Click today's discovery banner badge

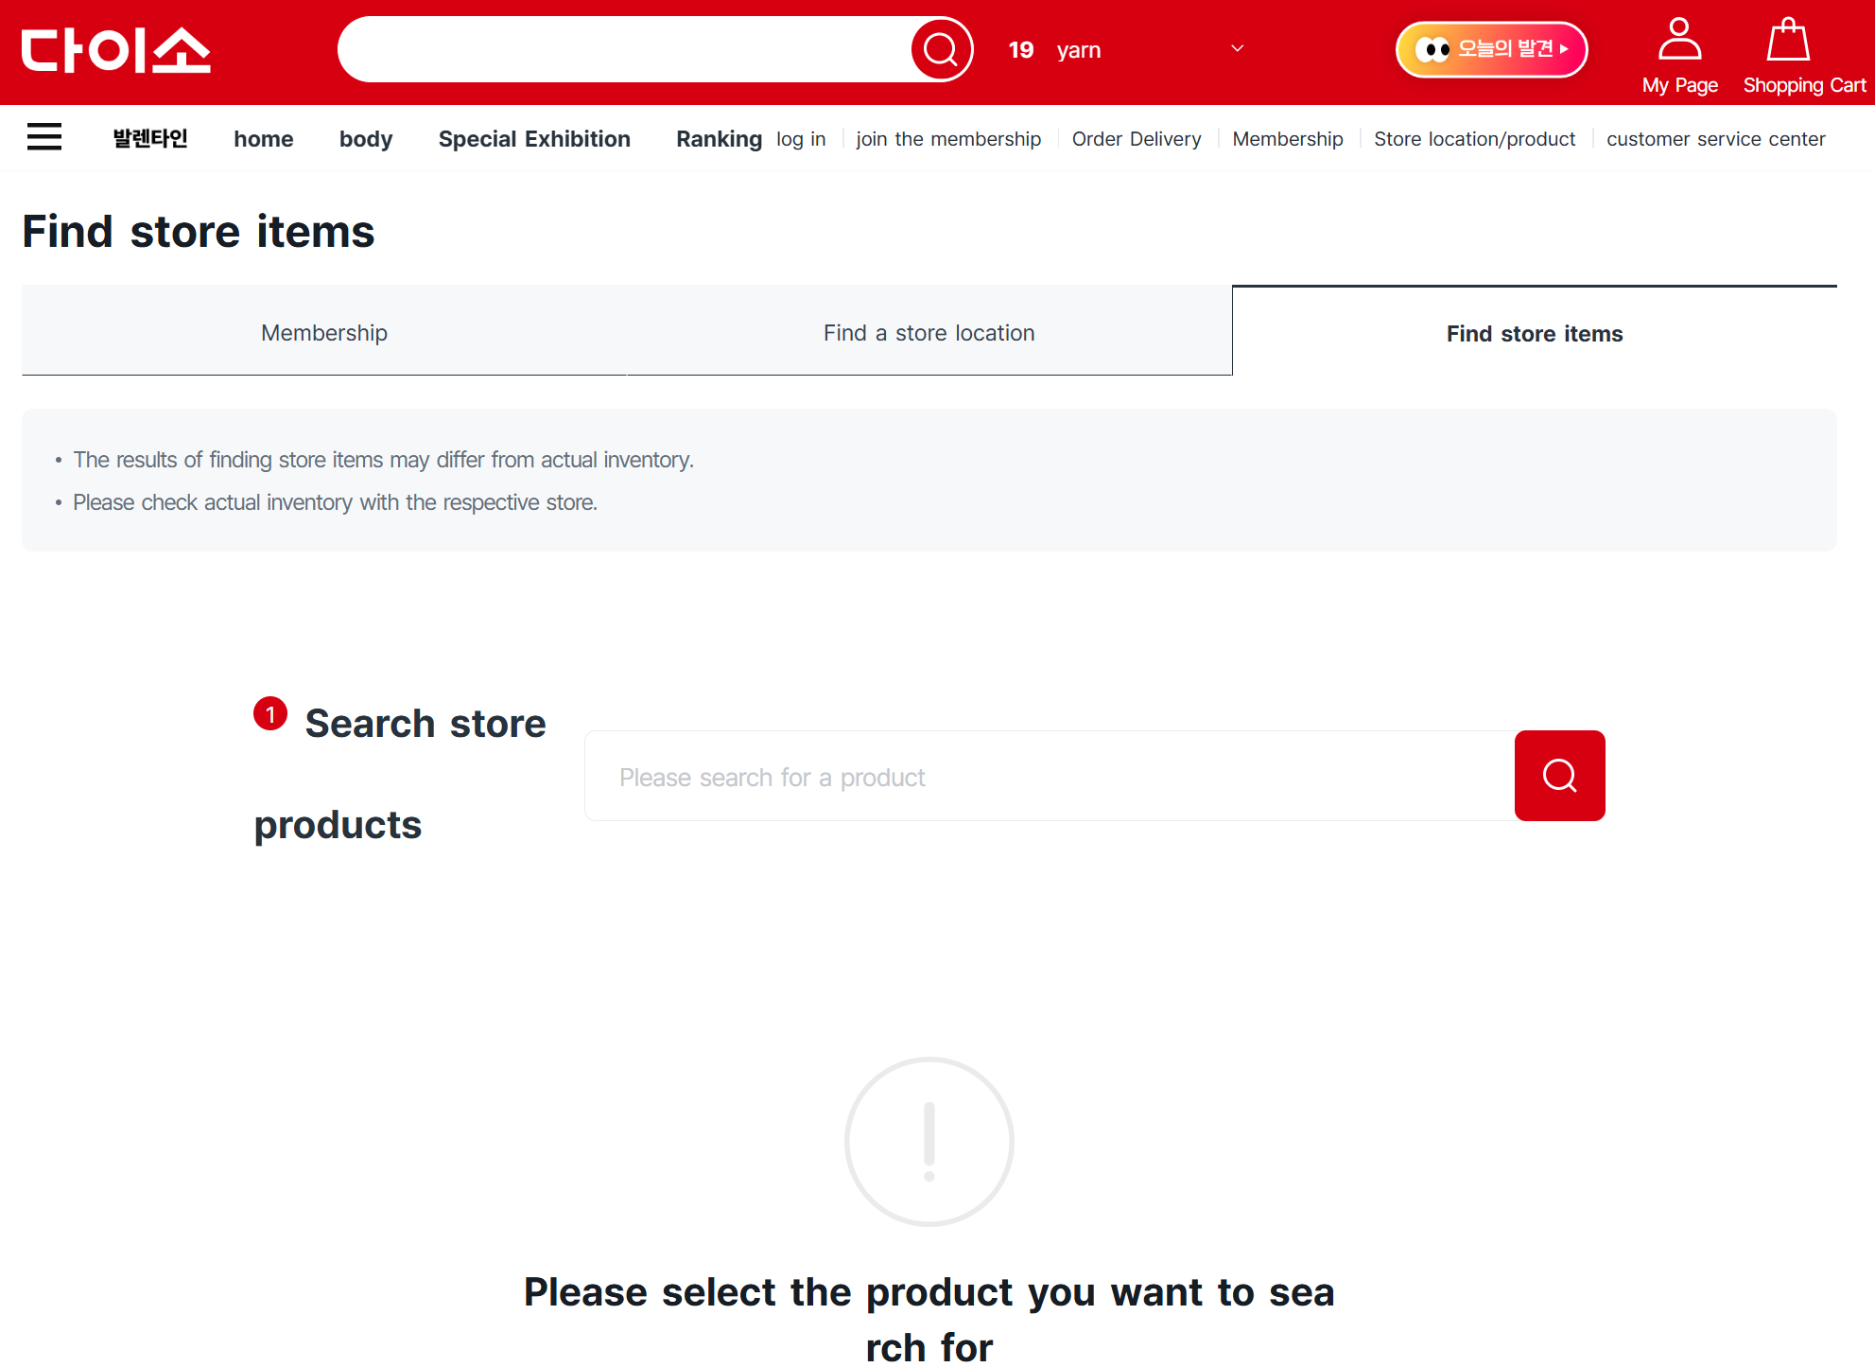click(1491, 49)
